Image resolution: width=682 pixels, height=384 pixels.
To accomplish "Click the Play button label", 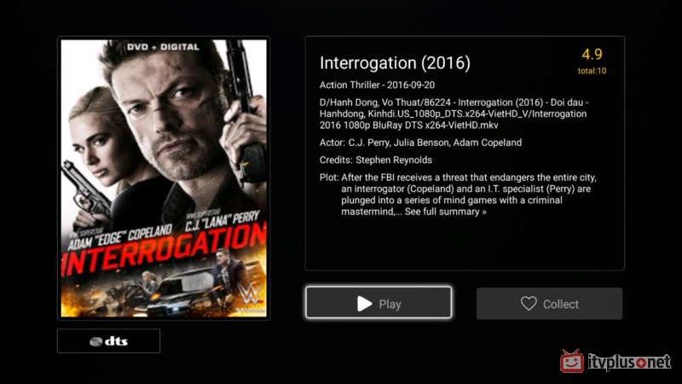I will pyautogui.click(x=390, y=305).
